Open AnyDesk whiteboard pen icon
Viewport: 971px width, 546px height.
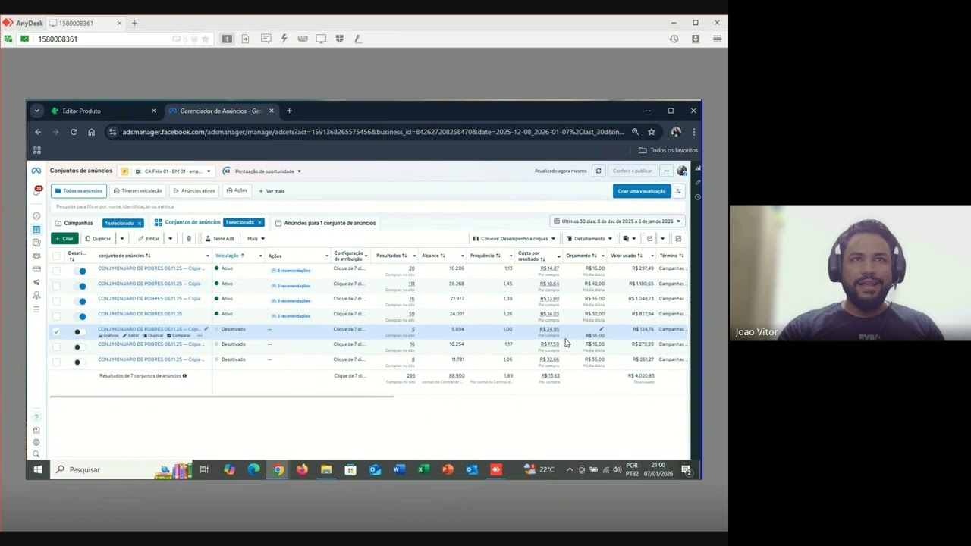357,39
